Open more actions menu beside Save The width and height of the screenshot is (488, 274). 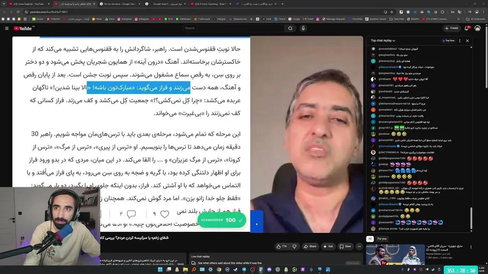click(x=359, y=247)
